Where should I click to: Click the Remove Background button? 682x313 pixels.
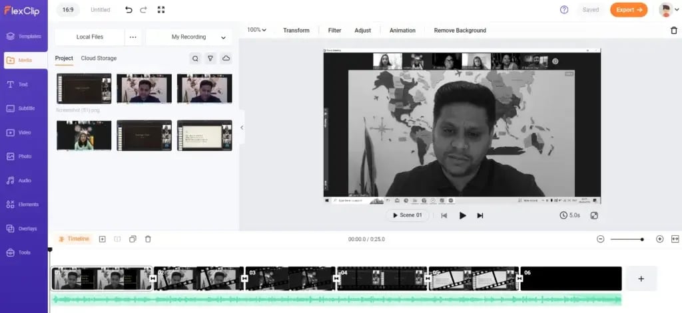point(460,31)
